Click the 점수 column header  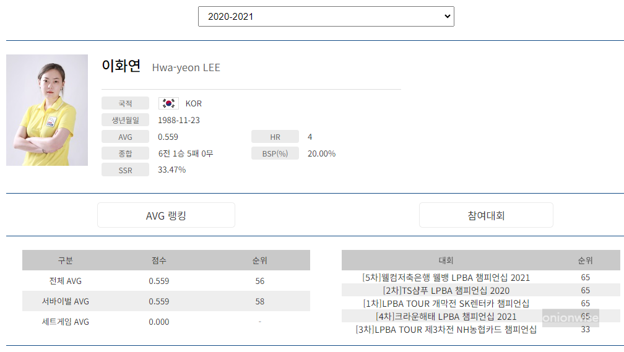pos(158,260)
